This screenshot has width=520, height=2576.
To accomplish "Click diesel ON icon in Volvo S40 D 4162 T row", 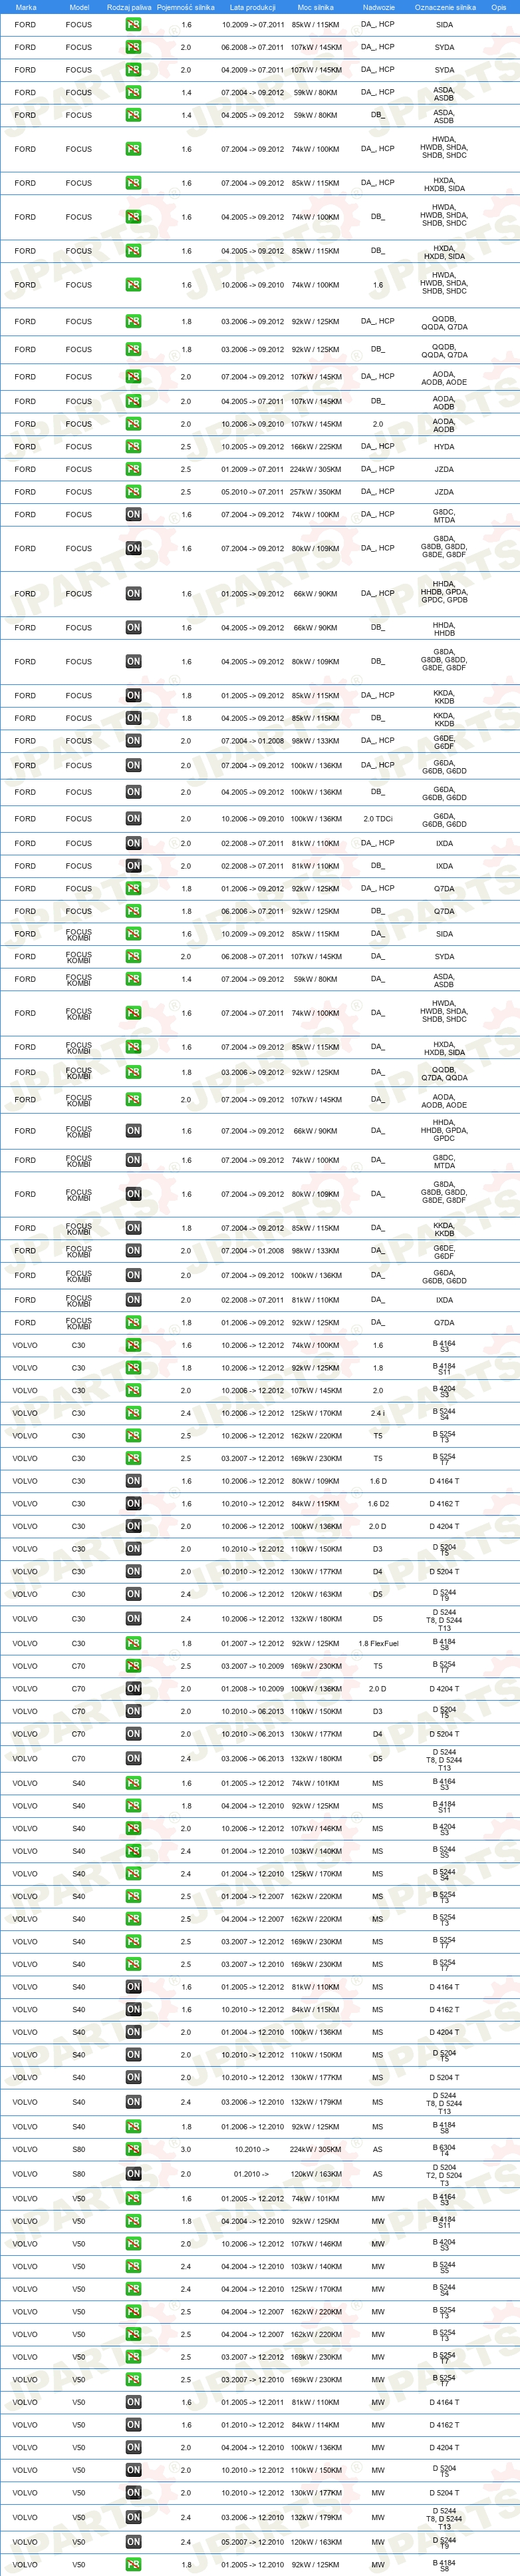I will 133,2009.
